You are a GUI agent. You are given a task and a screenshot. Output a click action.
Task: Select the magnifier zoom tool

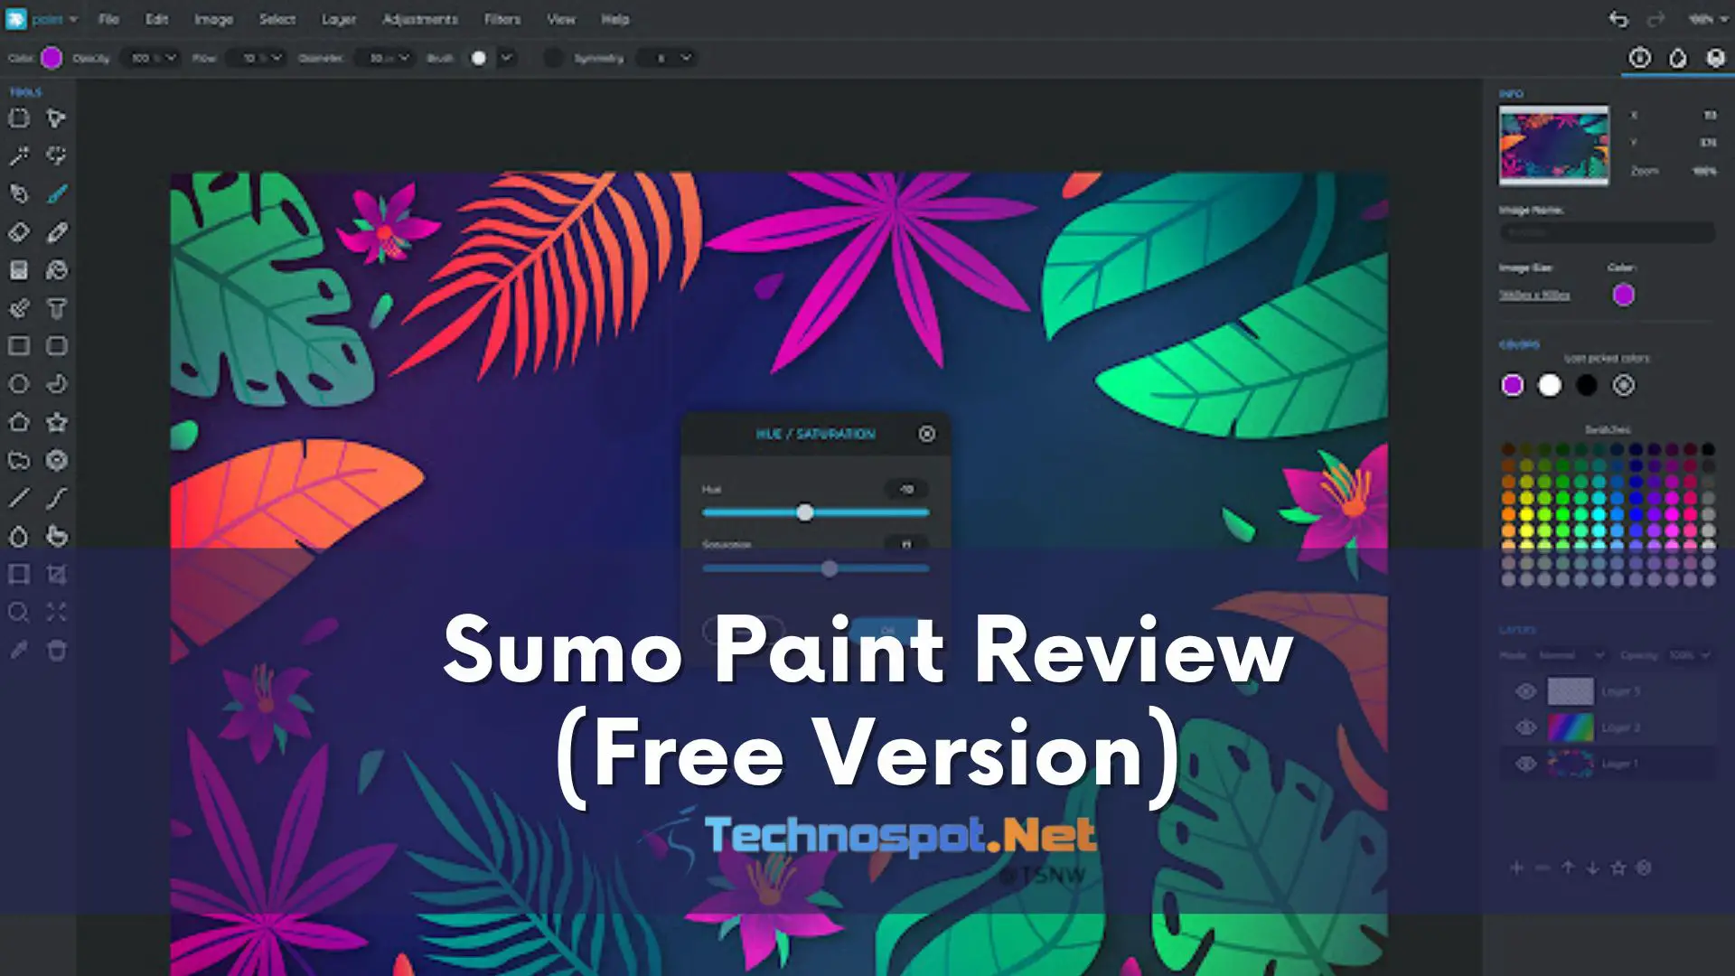tap(19, 613)
